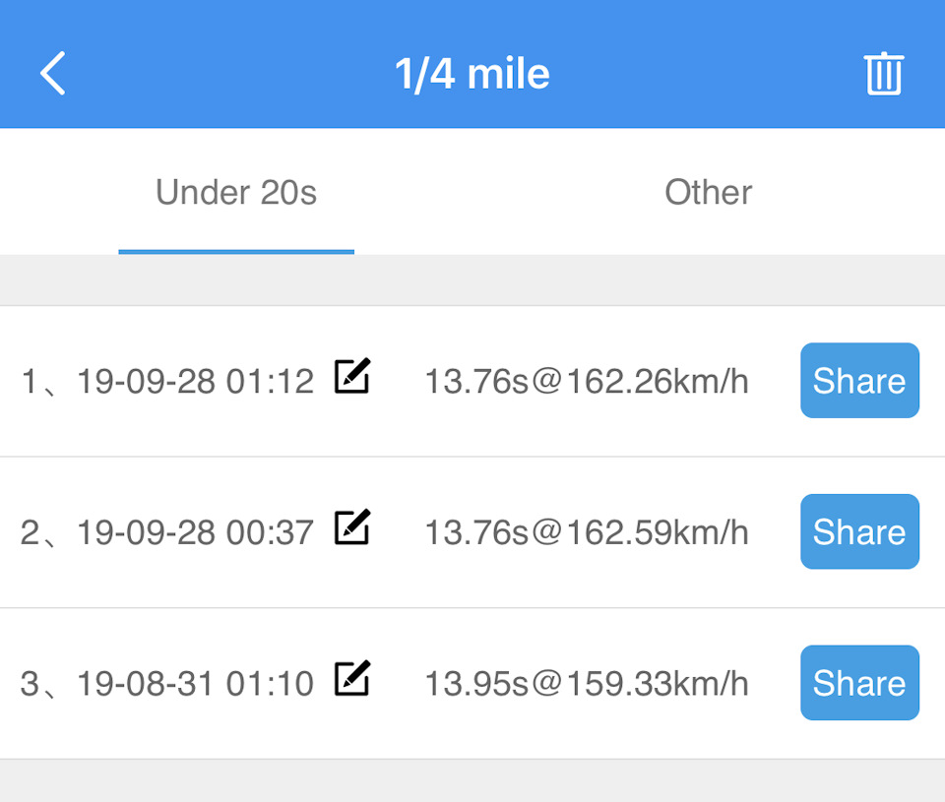Screen dimensions: 945x802
Task: Click the 1/4 mile page title
Action: coord(472,74)
